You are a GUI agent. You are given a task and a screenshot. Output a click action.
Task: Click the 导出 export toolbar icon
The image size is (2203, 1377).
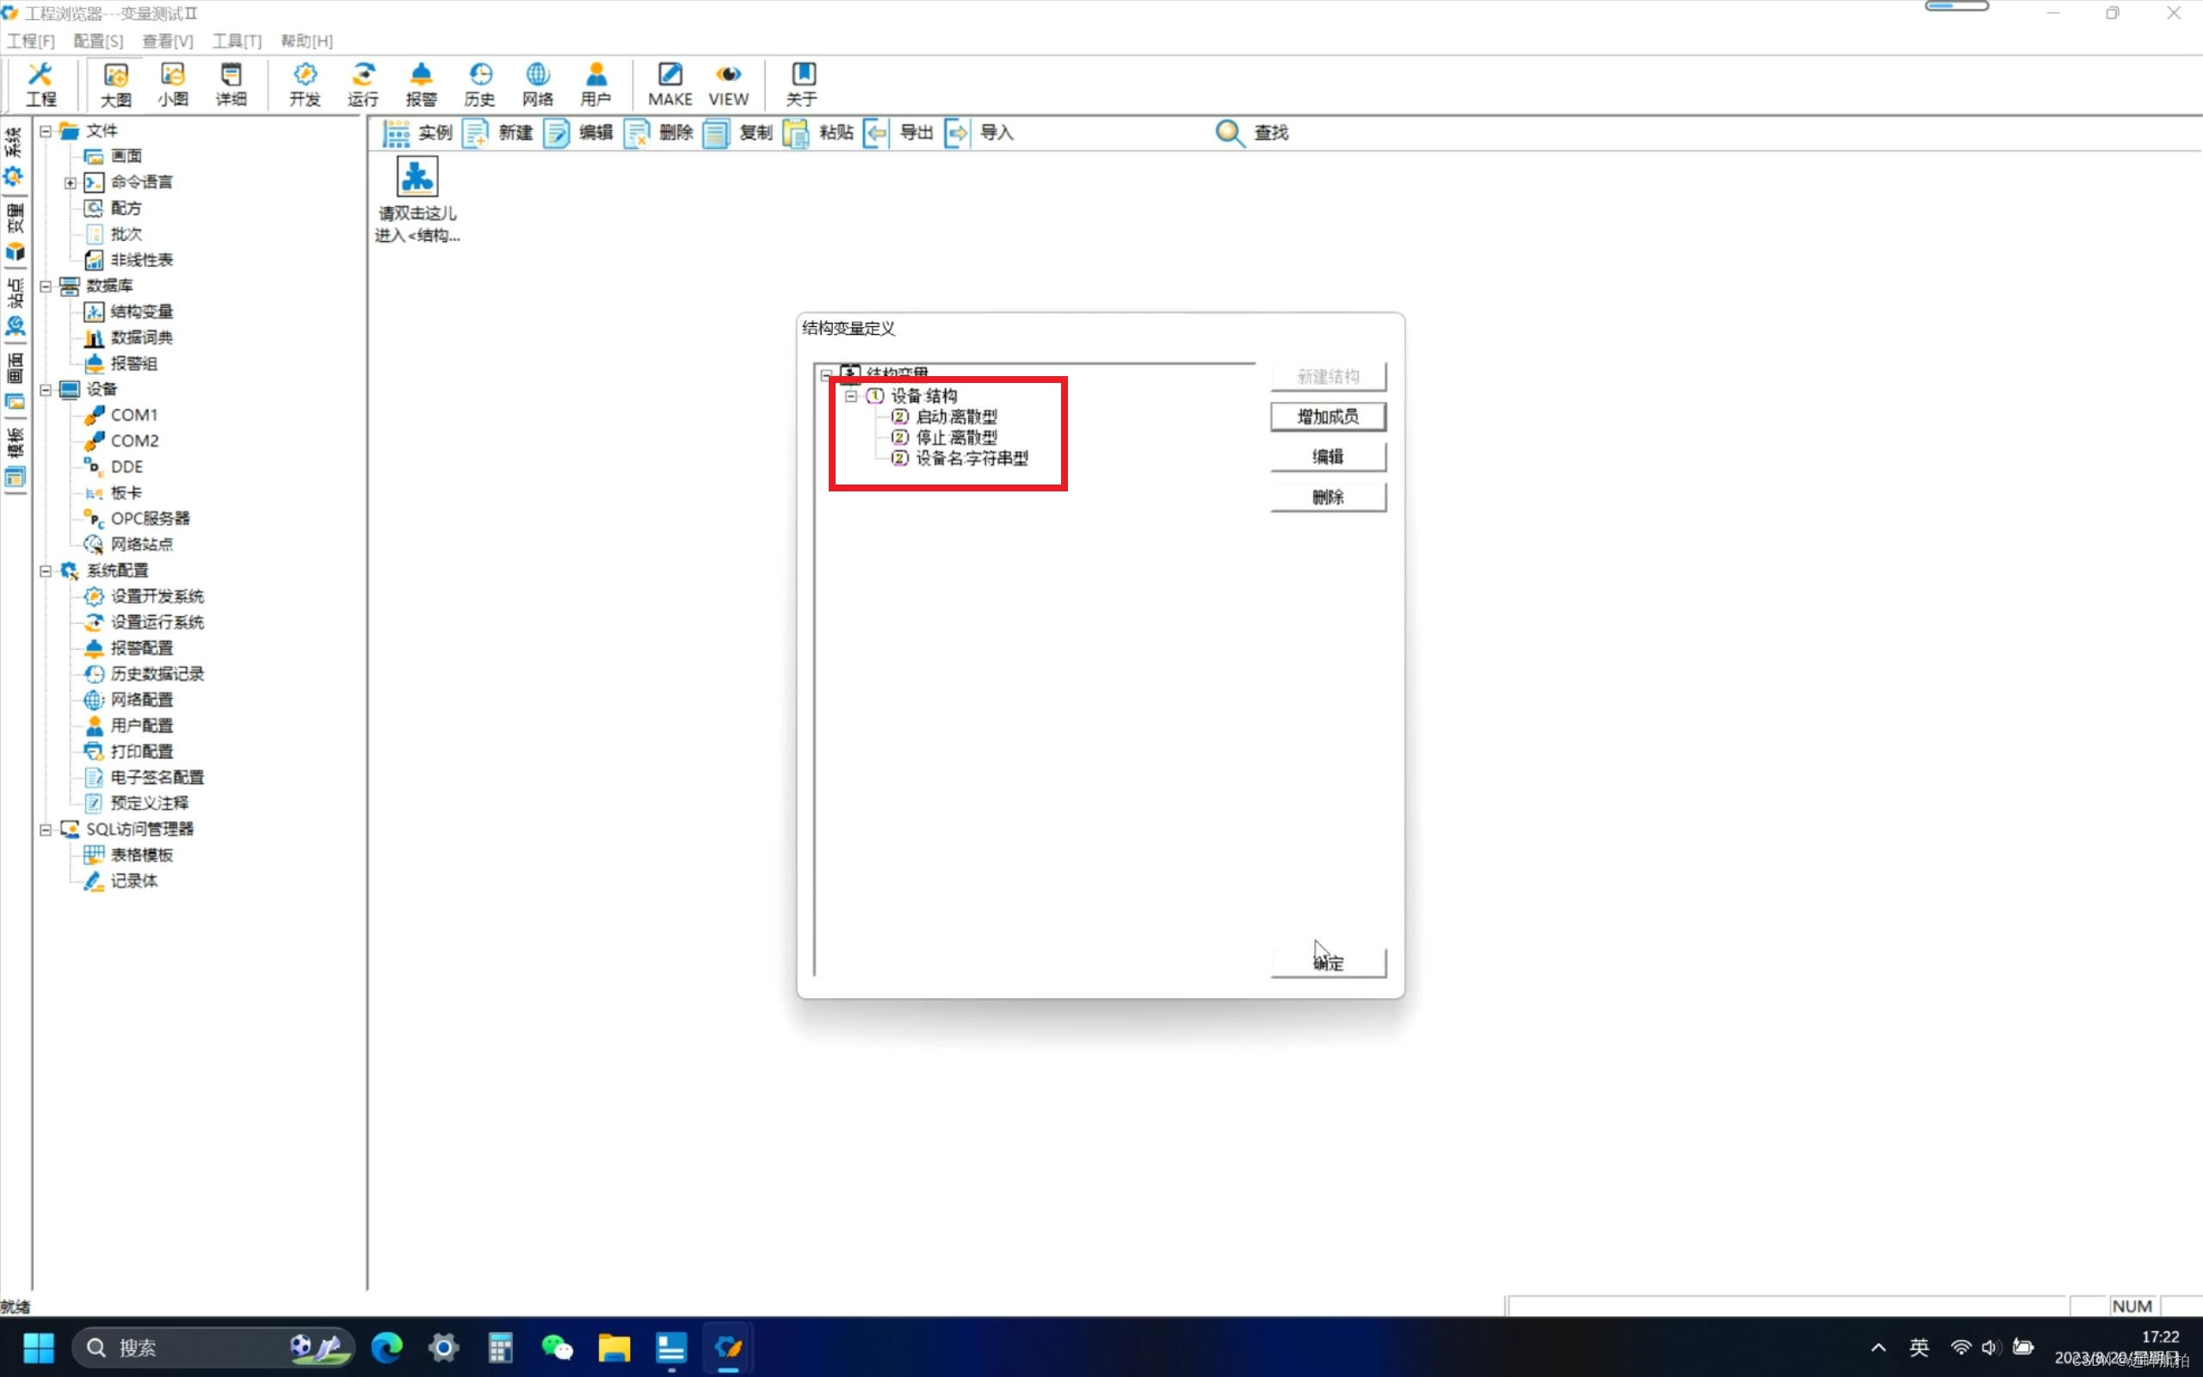877,133
